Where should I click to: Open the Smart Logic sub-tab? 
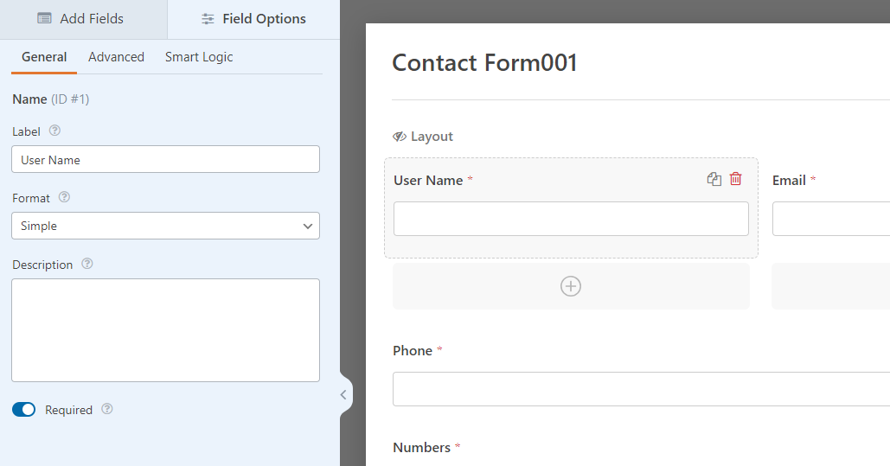[x=199, y=57]
